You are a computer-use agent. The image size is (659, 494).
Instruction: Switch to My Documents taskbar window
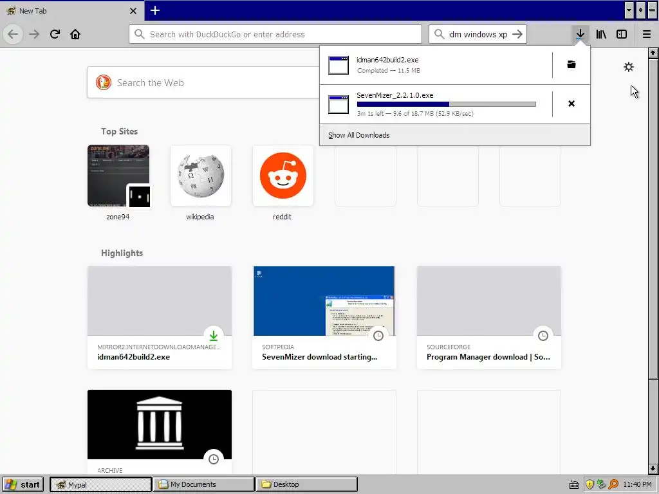point(203,484)
